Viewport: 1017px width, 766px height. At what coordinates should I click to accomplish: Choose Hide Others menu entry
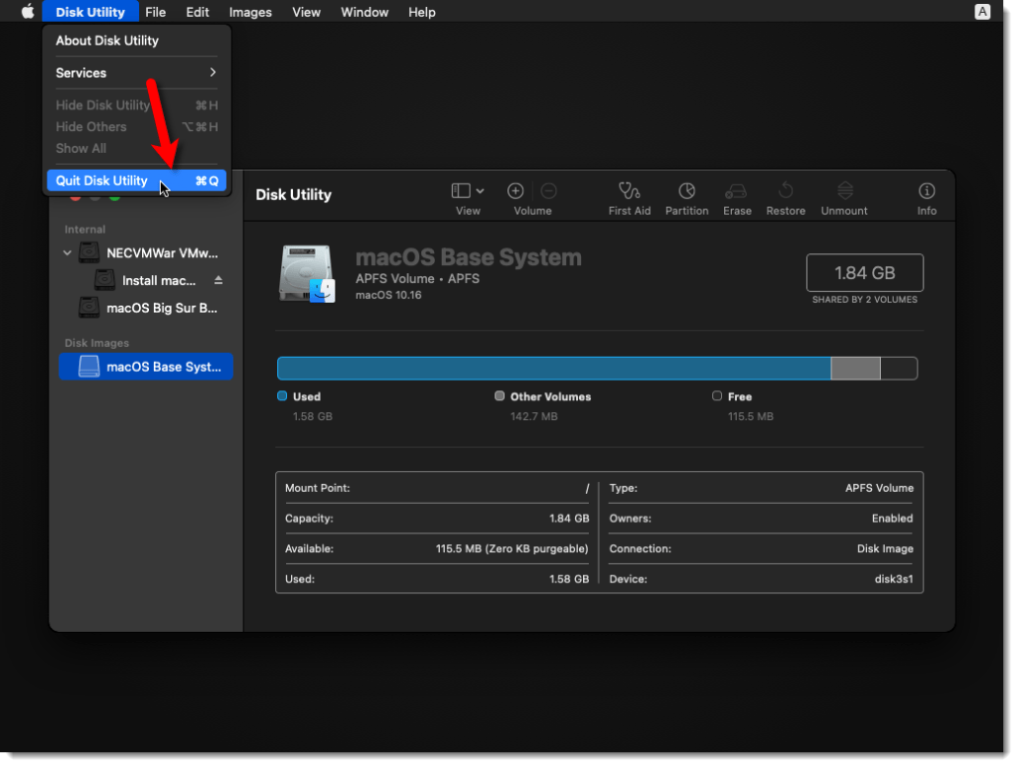tap(136, 126)
